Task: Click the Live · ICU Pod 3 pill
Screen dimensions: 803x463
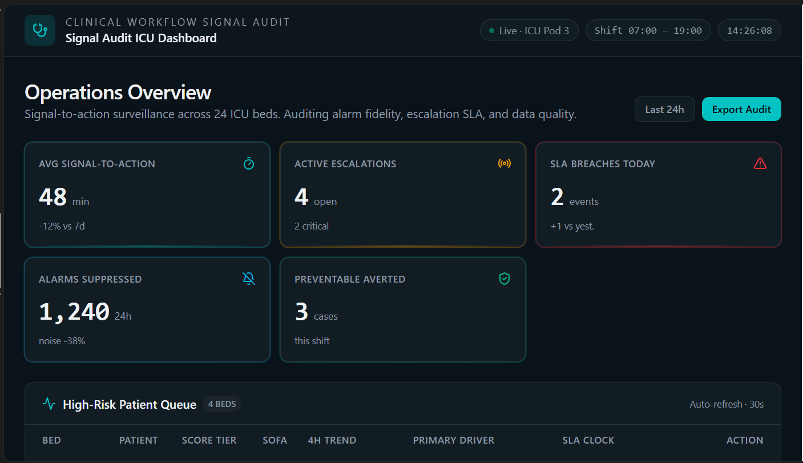Action: click(x=529, y=31)
